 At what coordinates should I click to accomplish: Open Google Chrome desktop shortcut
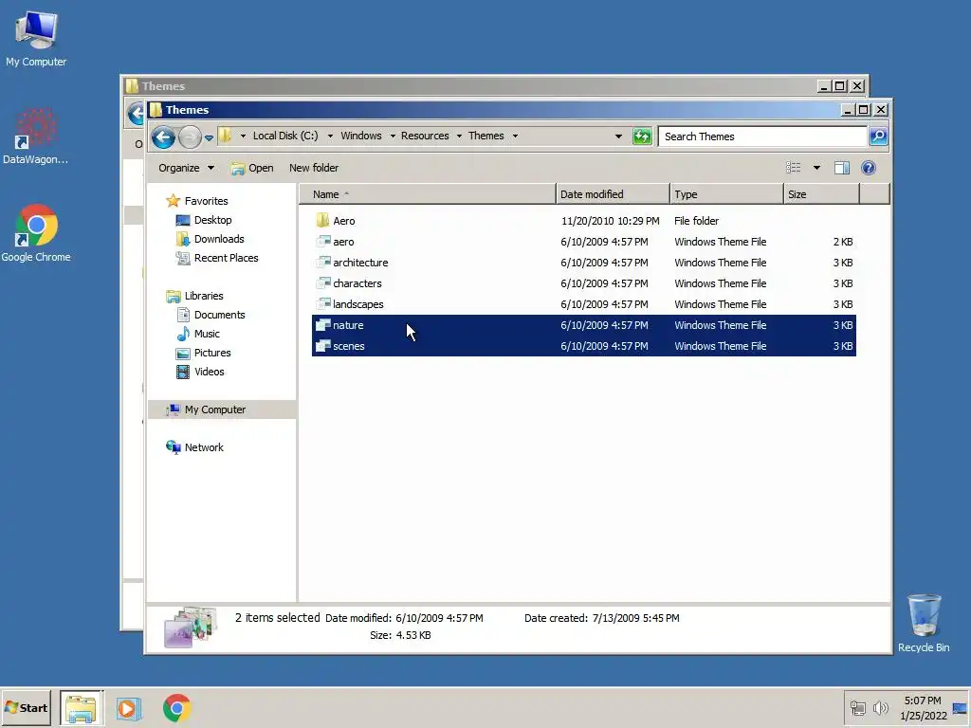tap(36, 233)
